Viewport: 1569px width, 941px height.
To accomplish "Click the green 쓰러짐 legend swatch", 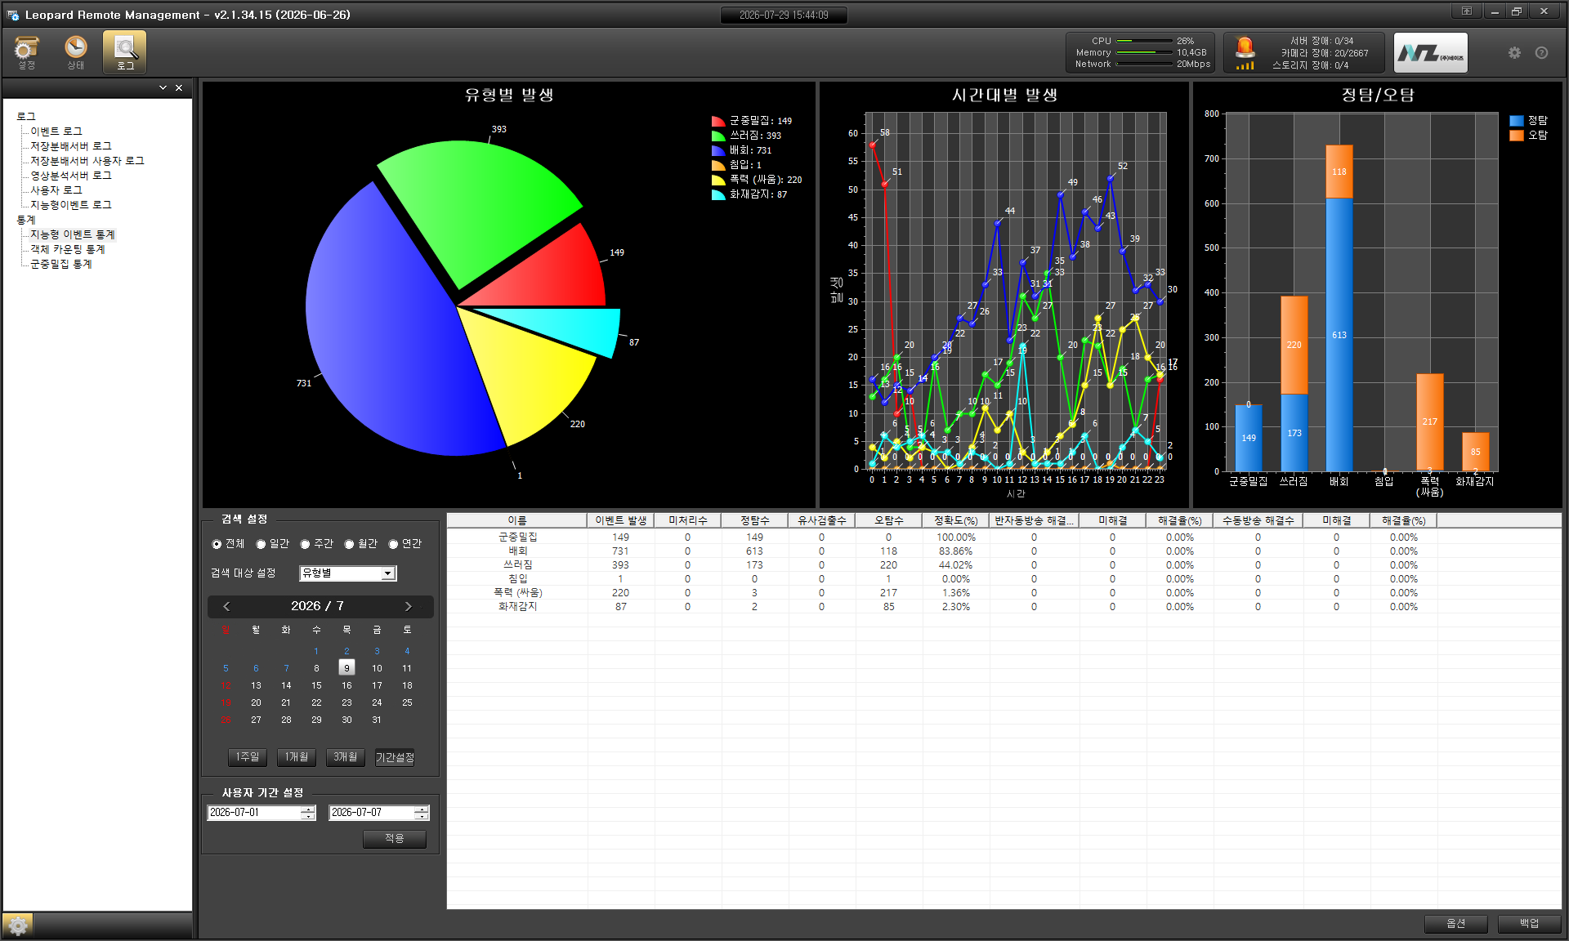I will [718, 136].
